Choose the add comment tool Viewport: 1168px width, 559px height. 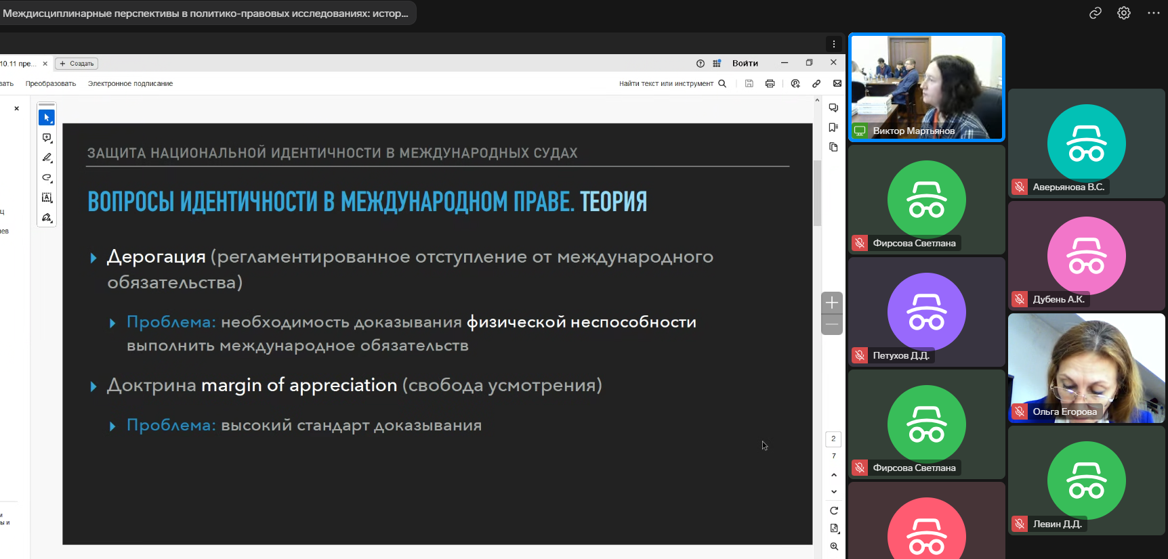tap(47, 138)
